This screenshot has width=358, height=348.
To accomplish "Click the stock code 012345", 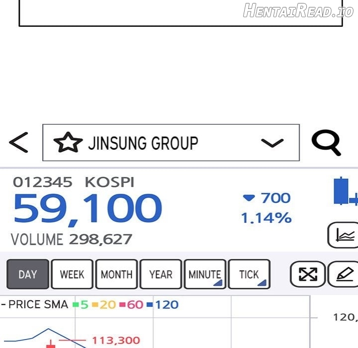I will click(x=42, y=182).
